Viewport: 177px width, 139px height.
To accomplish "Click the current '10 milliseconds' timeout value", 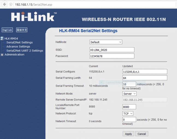I will pyautogui.click(x=98, y=86).
